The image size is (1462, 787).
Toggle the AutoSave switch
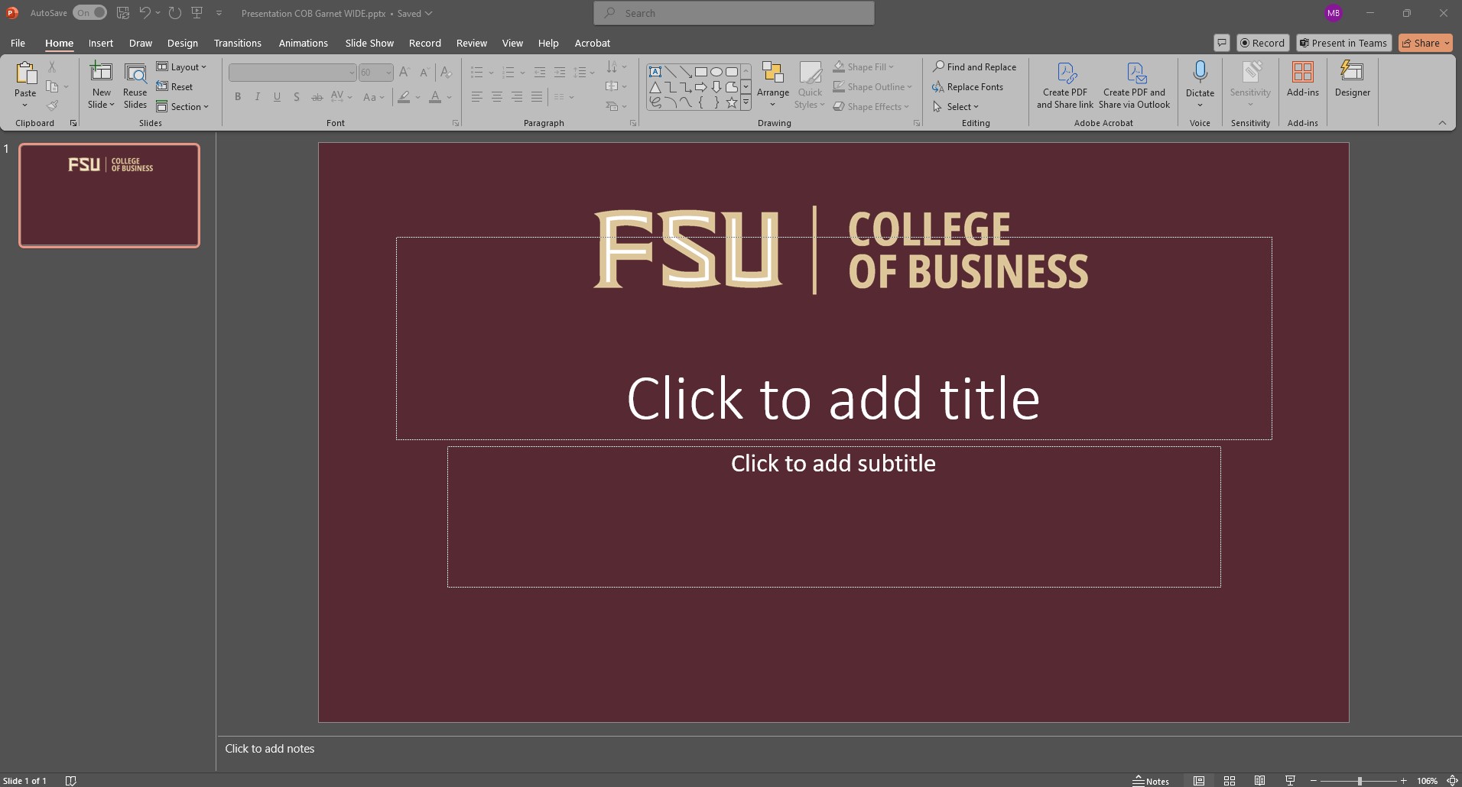89,13
